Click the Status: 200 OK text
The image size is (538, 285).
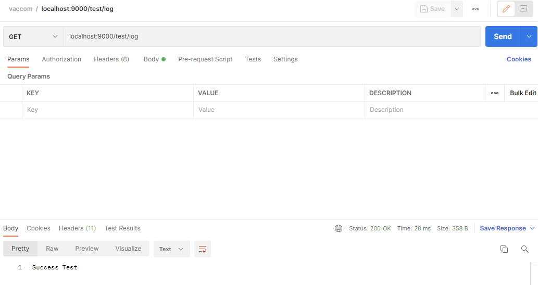[x=370, y=228]
